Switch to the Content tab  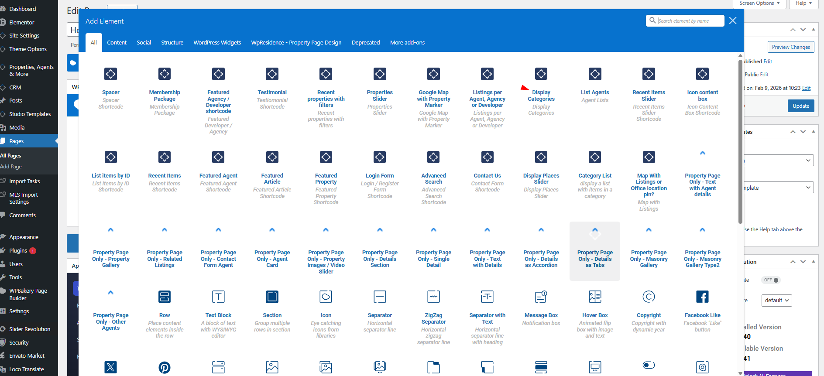click(117, 43)
